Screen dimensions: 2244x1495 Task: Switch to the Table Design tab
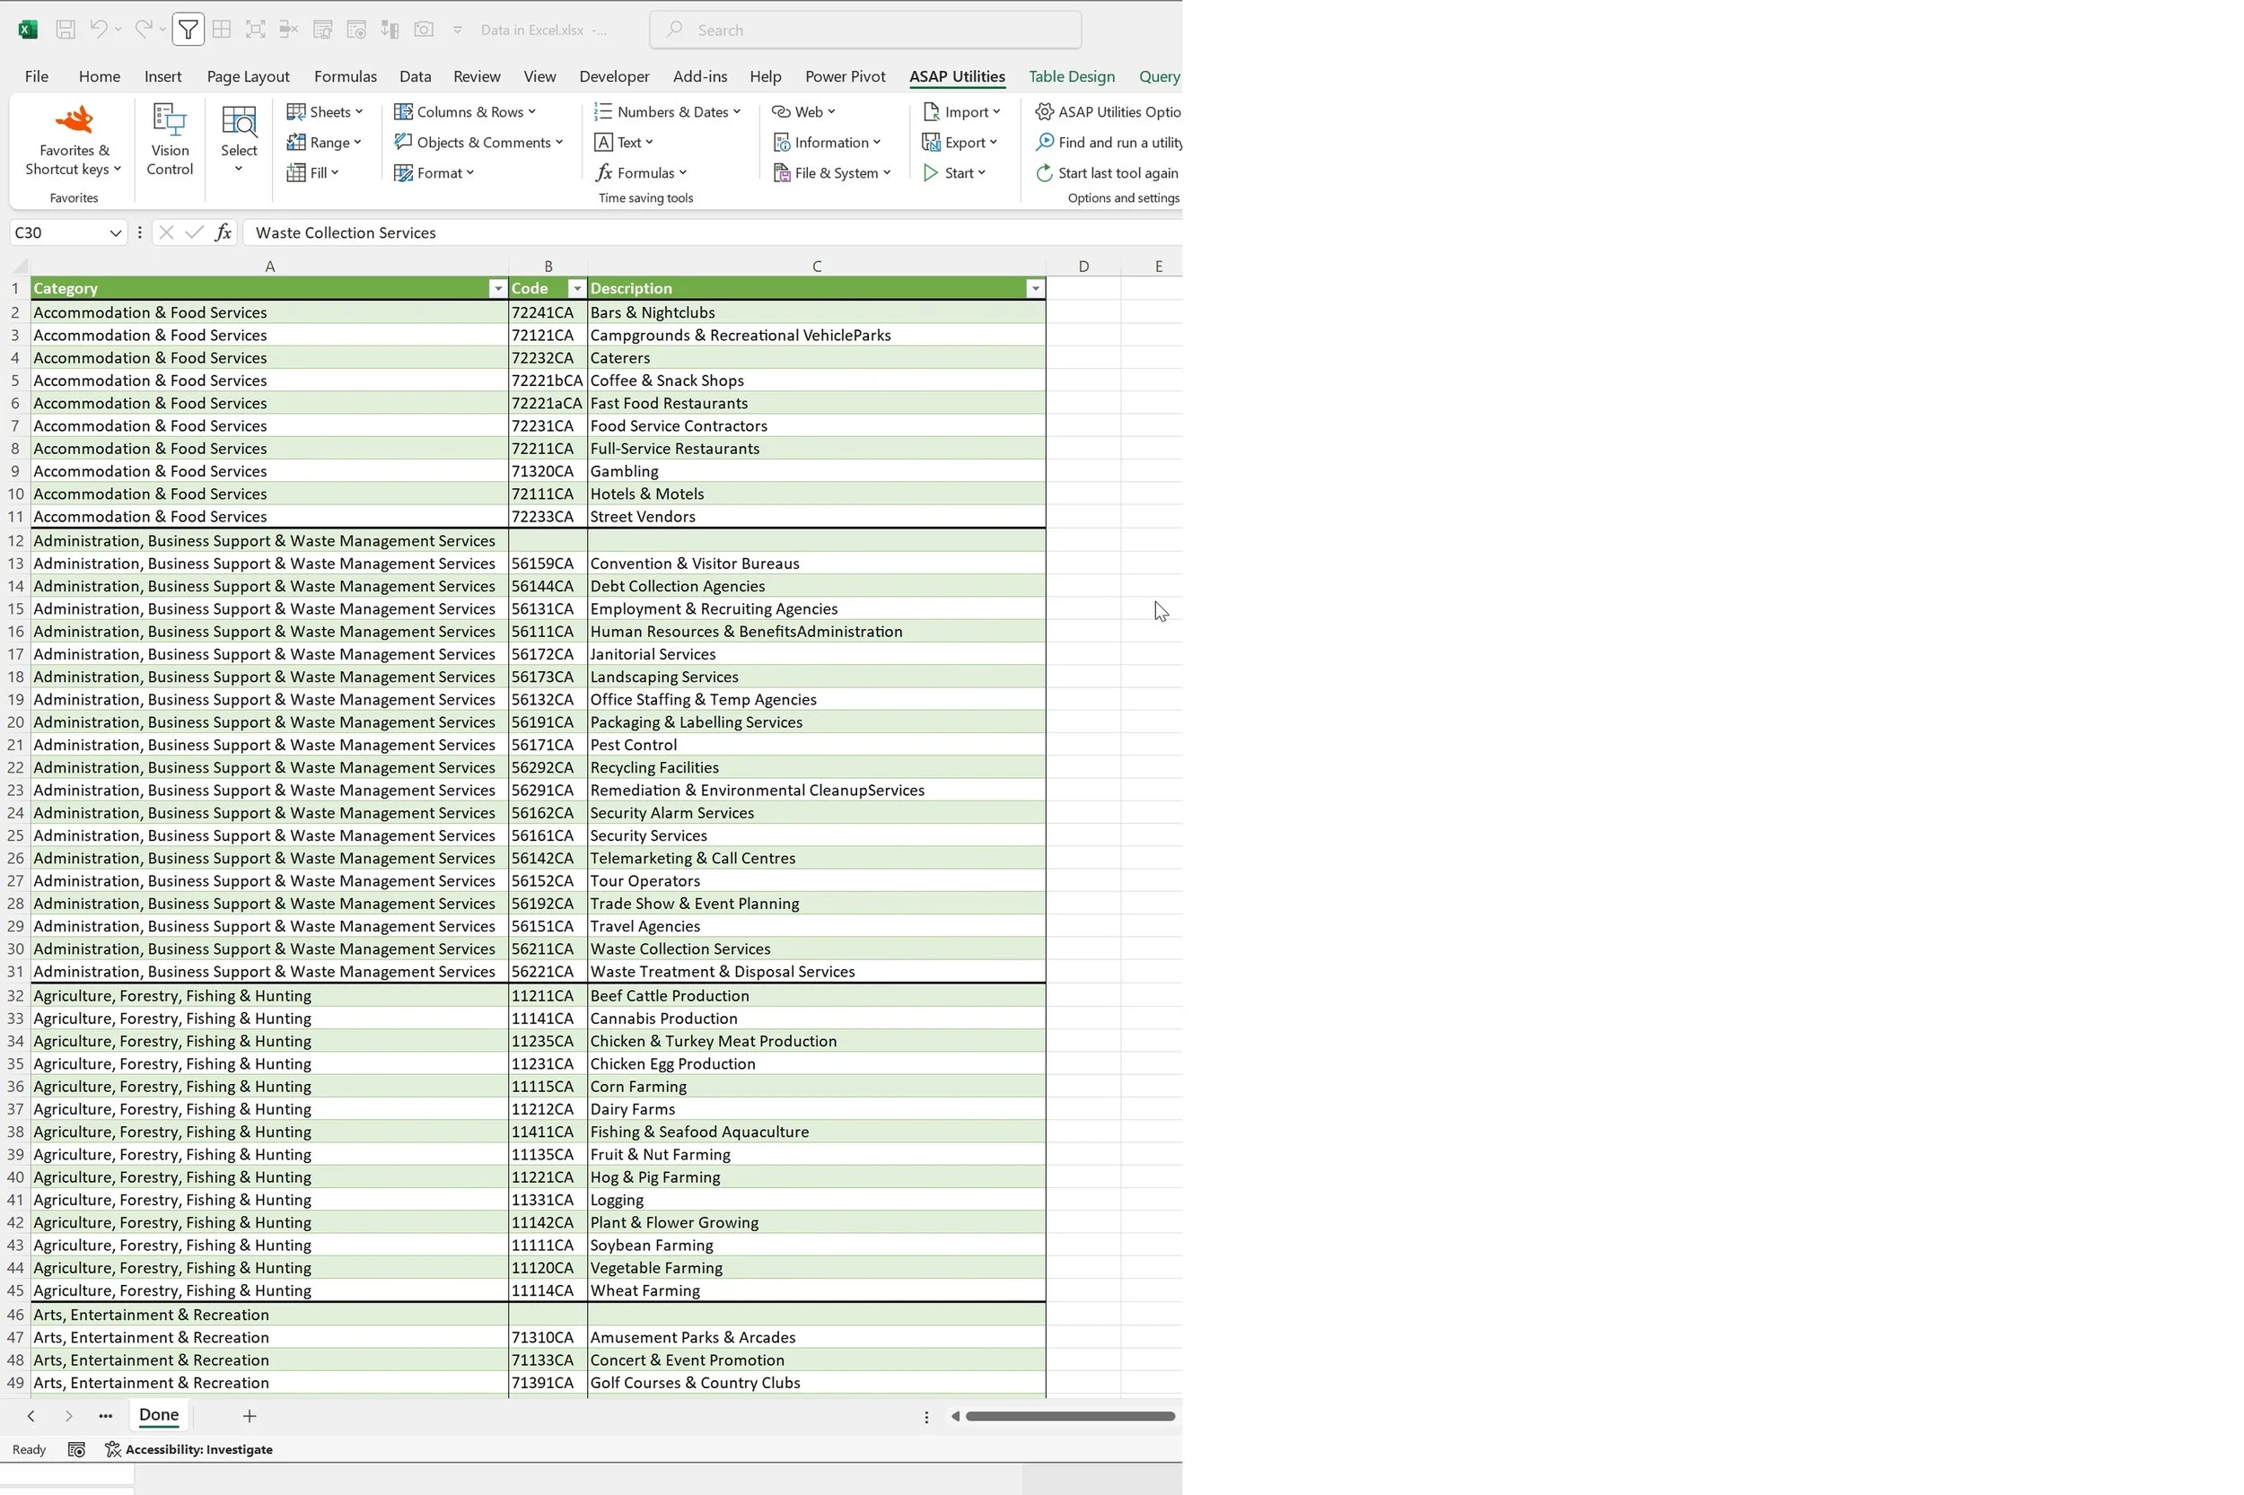tap(1071, 76)
